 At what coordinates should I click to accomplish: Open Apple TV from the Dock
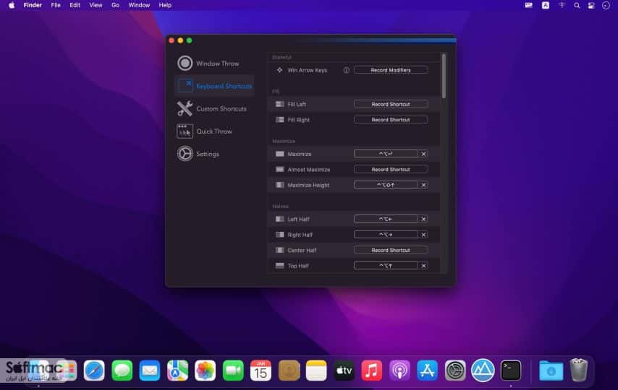coord(344,370)
